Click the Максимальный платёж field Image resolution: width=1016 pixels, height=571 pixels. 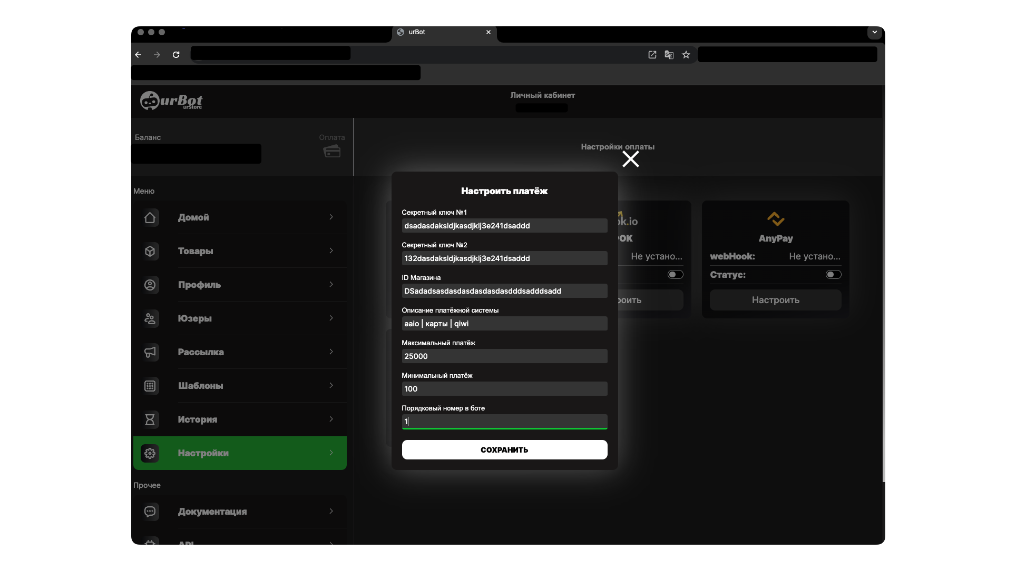coord(504,356)
